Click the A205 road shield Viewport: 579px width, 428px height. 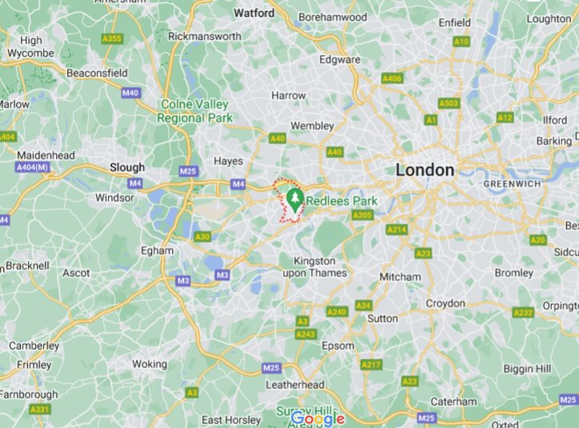tap(361, 215)
